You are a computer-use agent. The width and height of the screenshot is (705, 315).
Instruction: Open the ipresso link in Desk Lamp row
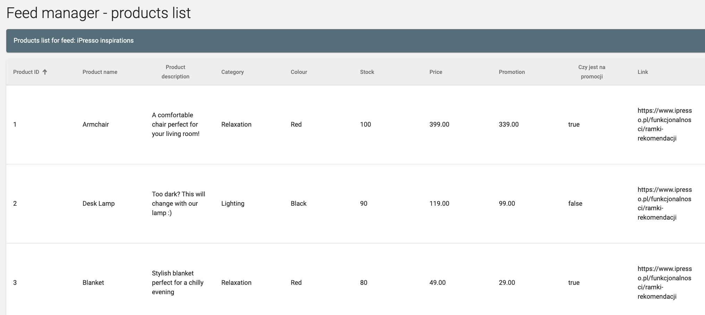coord(665,203)
